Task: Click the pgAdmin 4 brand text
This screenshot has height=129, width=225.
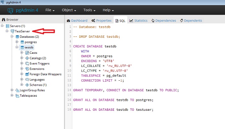Action: (x=27, y=10)
